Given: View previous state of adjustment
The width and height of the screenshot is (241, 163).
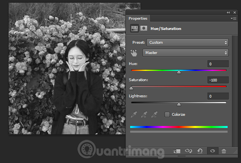Looking at the screenshot, I should pyautogui.click(x=188, y=151).
